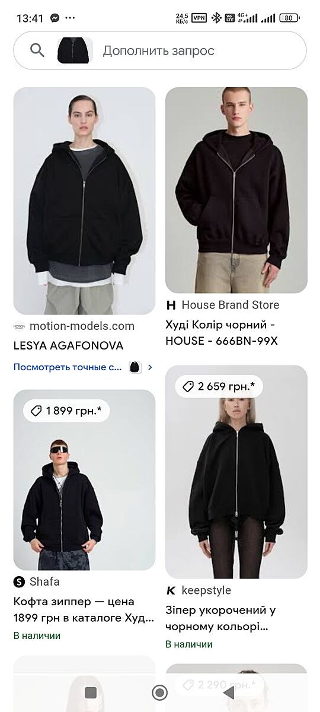Tap the motion-models.com site icon

[19, 326]
